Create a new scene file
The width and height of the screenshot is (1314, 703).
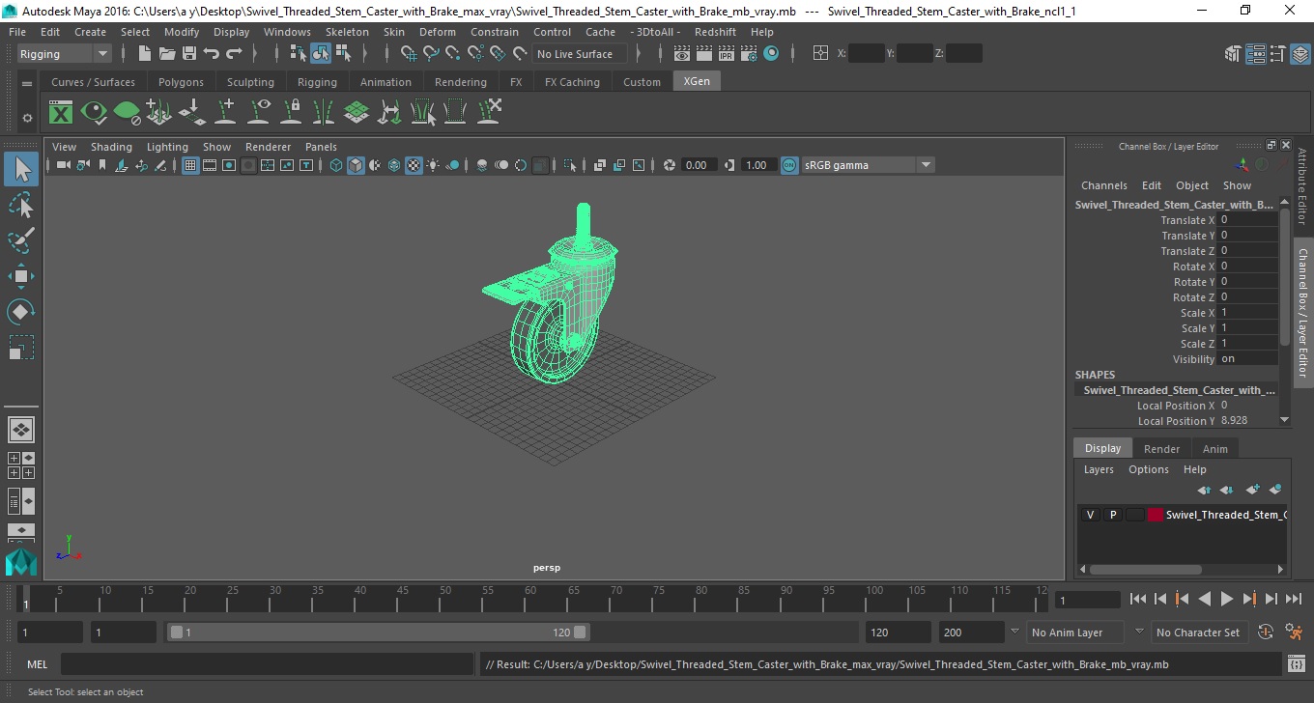[145, 54]
